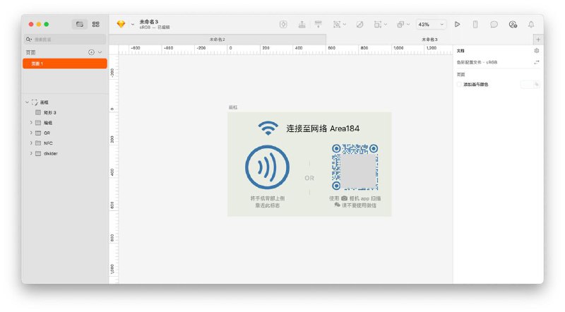565x312 pixels.
Task: Select the 将手机背部上侧 caption text
Action: point(268,198)
